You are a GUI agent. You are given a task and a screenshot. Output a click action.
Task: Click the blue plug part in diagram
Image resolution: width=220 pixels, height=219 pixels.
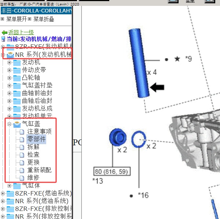(x=118, y=137)
